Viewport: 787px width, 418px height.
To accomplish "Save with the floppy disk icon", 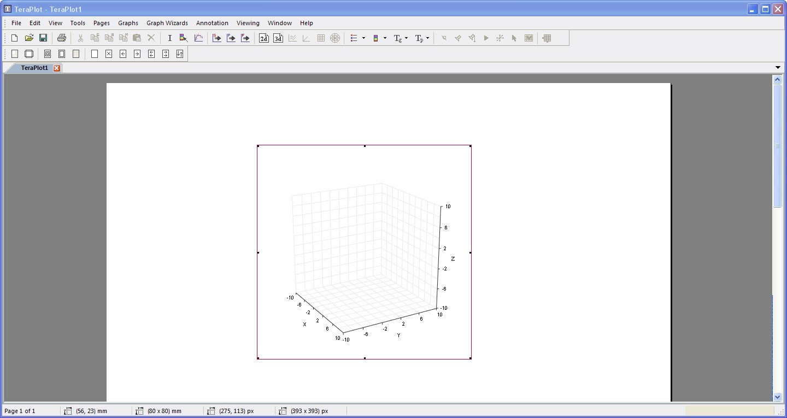I will (43, 38).
